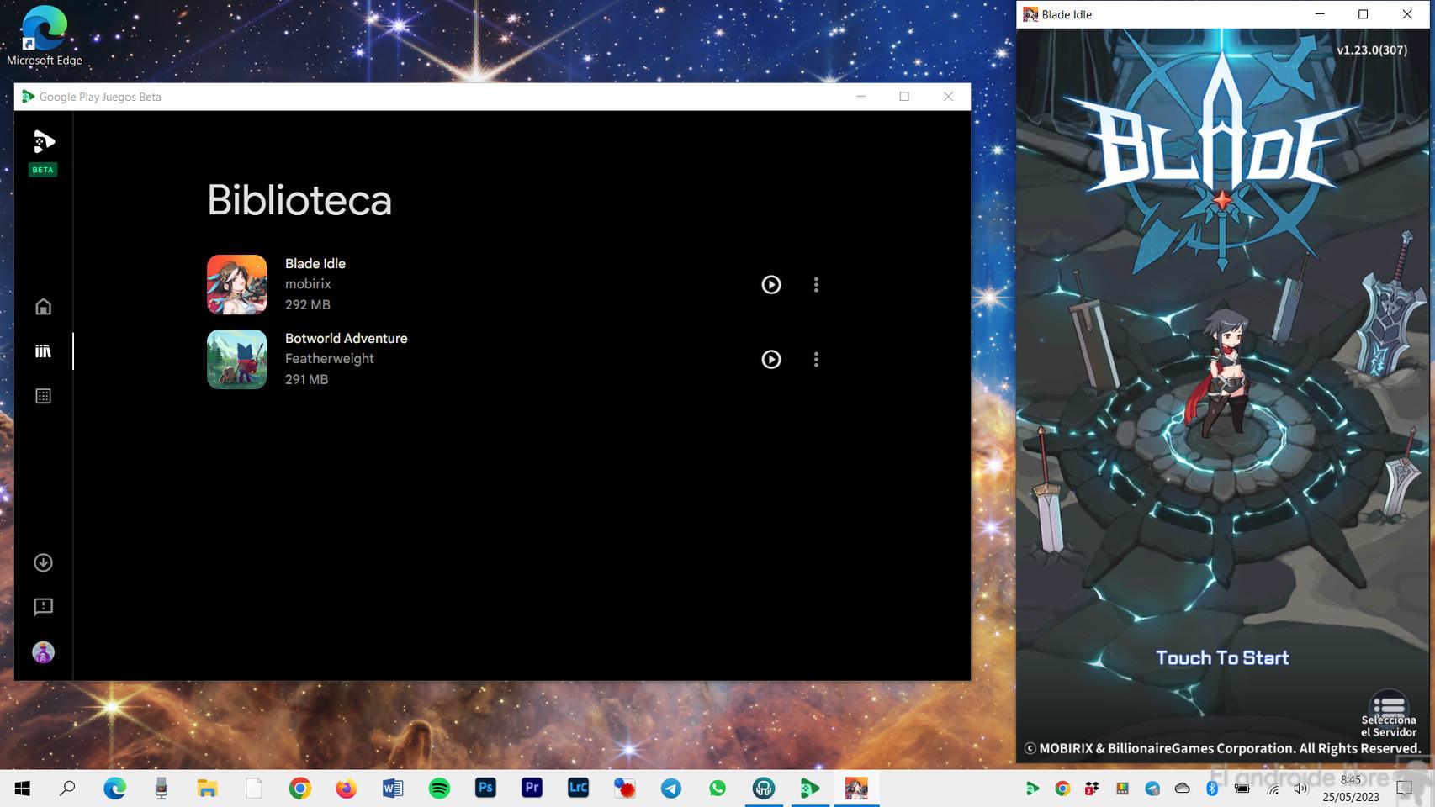
Task: Open taskbar search
Action: point(68,789)
